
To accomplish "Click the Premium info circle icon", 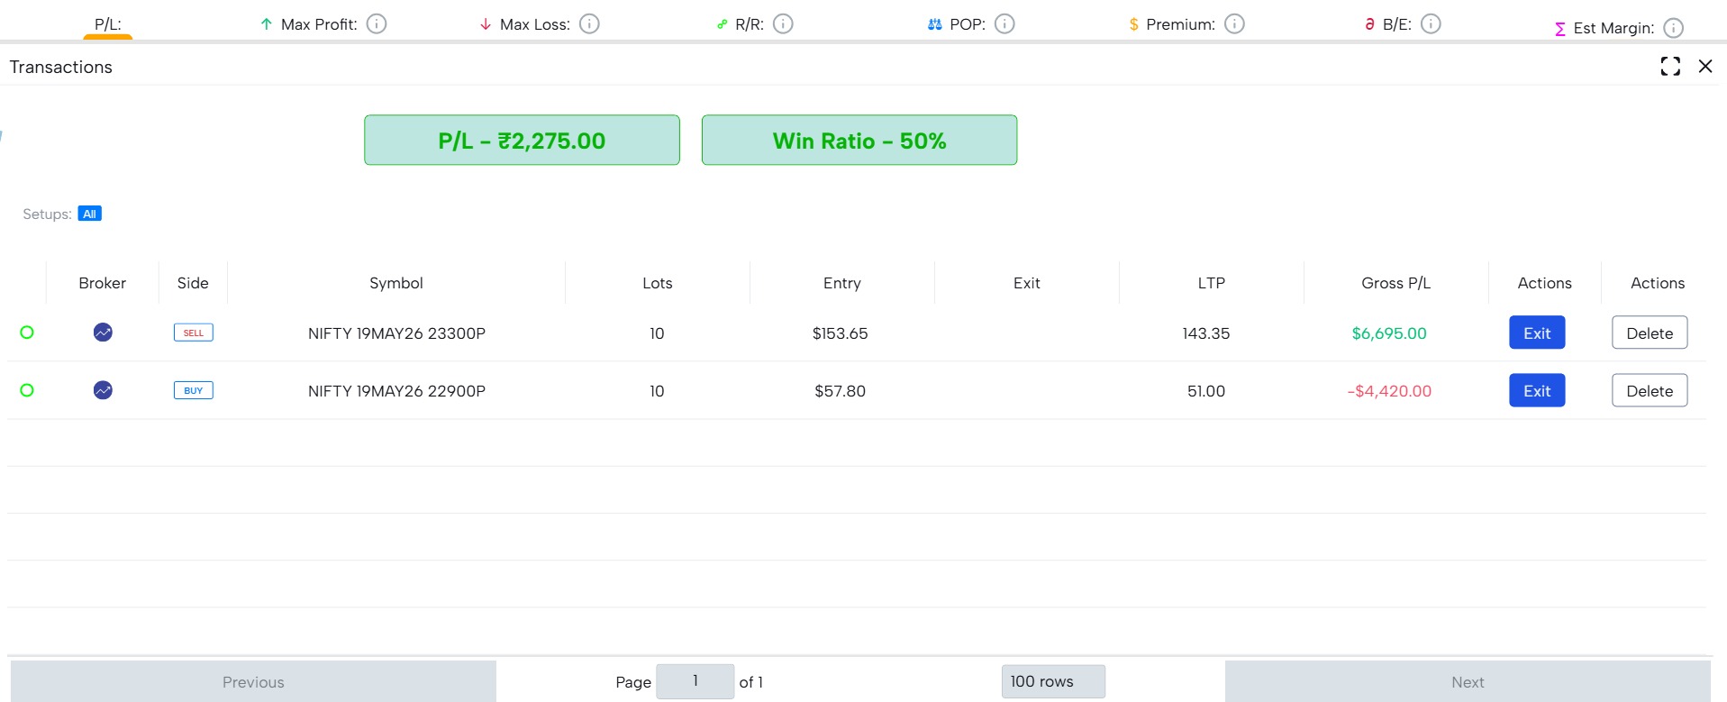I will click(x=1235, y=24).
